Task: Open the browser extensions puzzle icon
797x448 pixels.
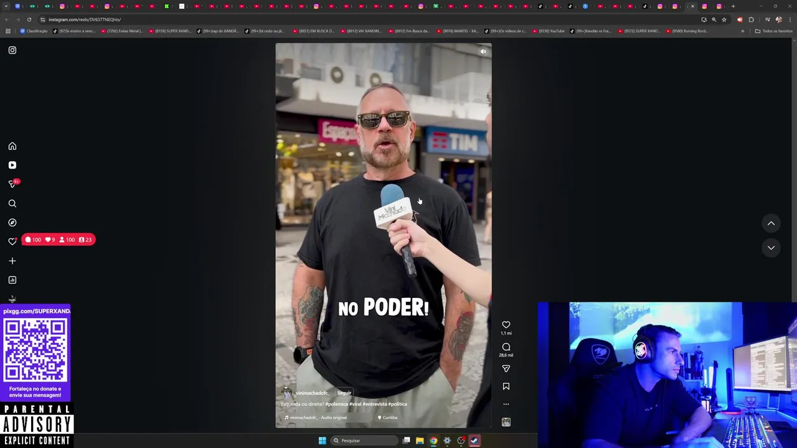Action: click(751, 19)
